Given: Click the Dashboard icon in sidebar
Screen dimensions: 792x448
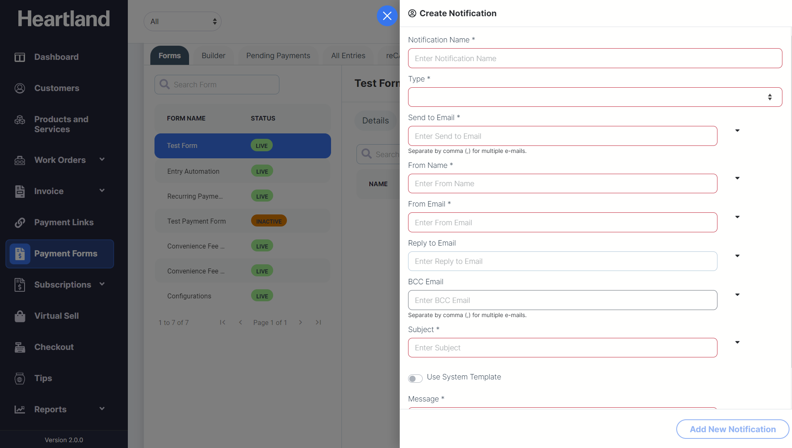Looking at the screenshot, I should [x=20, y=57].
